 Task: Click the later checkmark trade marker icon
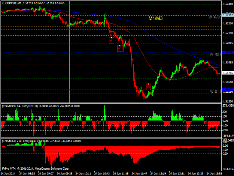120,48
